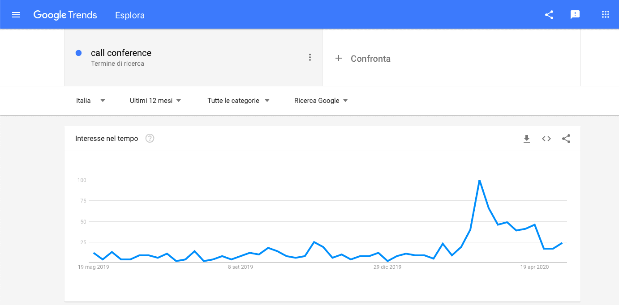
Task: Go to the Google Trends home logo
Action: tap(65, 15)
